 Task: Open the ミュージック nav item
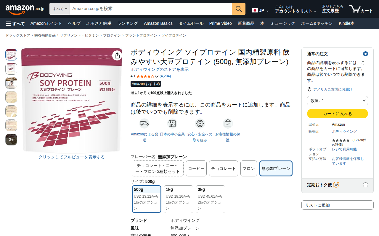[283, 24]
